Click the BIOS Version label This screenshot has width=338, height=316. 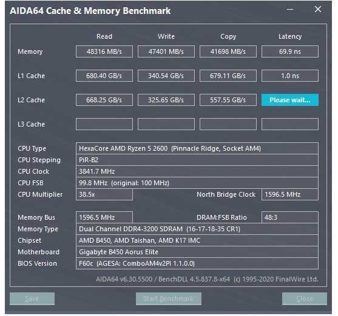[x=37, y=263]
